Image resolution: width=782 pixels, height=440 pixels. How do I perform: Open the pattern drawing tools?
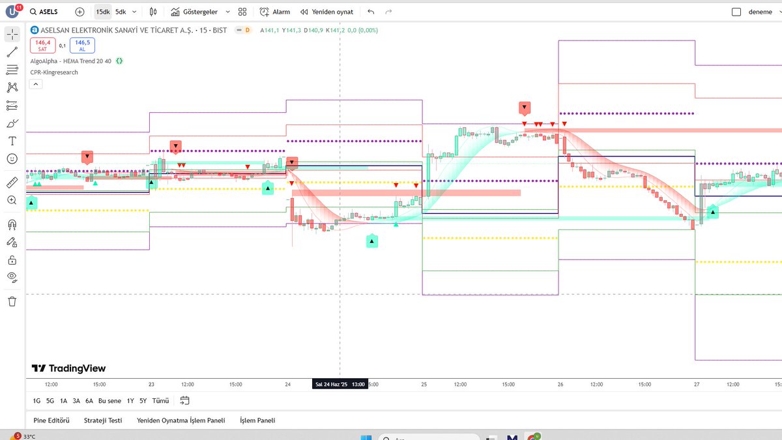point(12,87)
